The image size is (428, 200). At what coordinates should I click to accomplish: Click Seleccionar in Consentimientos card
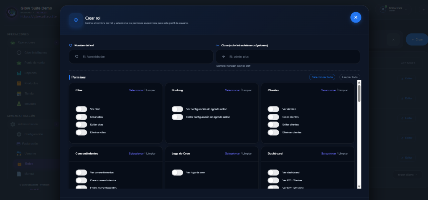[136, 154]
